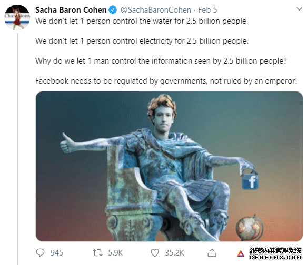Click the Feb 5 timestamp
The image size is (307, 265).
coord(207,10)
